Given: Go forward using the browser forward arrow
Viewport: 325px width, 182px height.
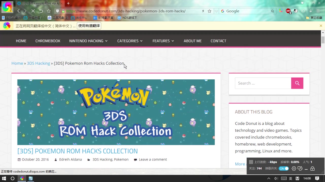Looking at the screenshot, I should pos(25,11).
